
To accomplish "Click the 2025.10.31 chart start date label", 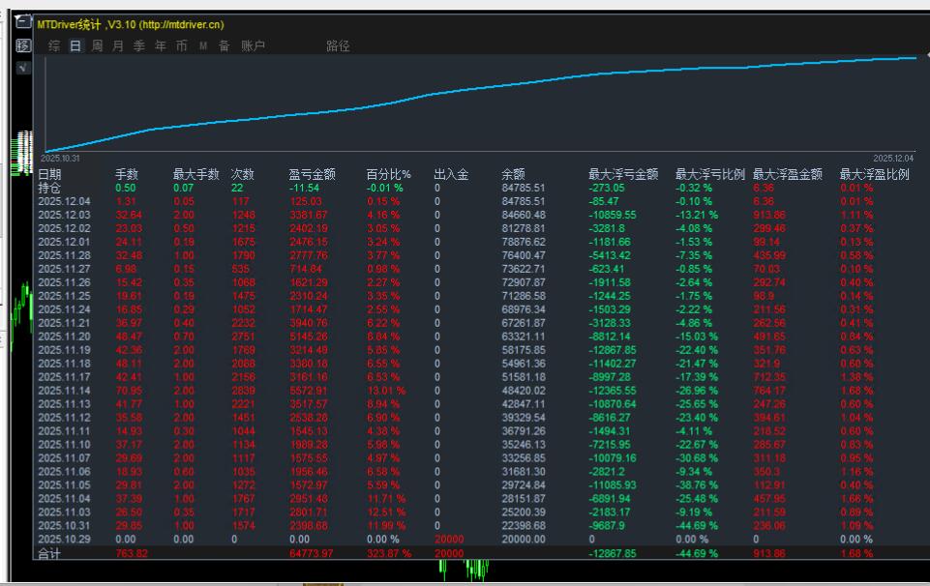I will [x=60, y=159].
